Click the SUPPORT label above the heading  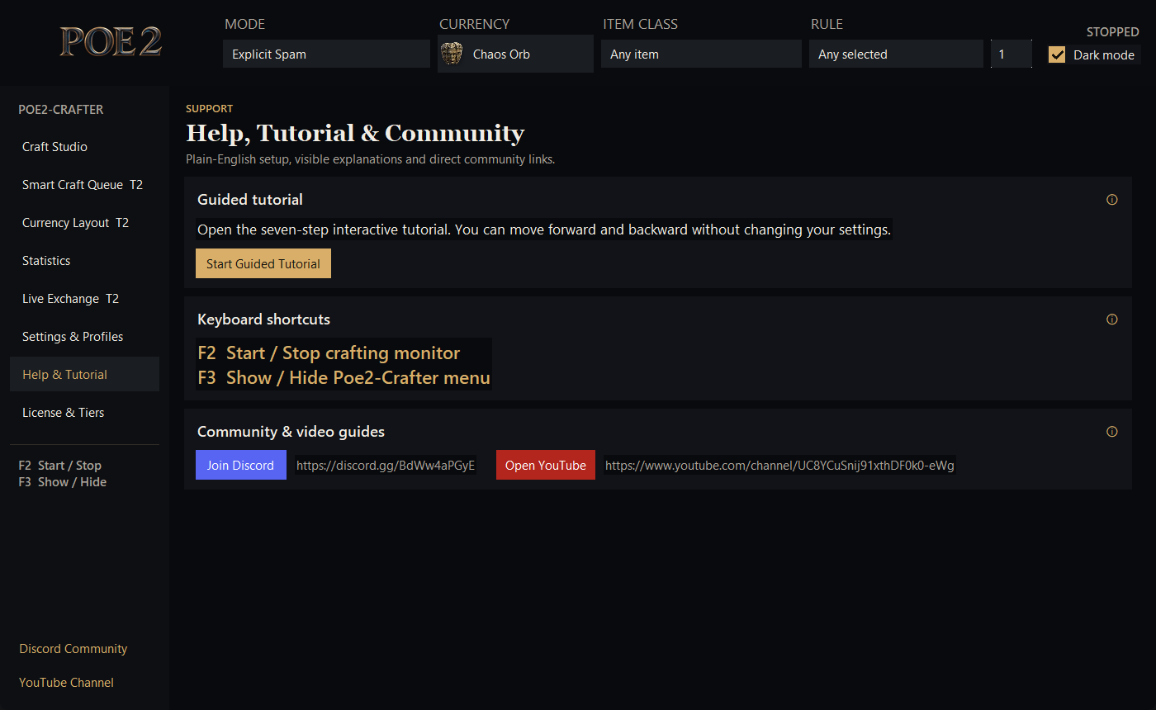pyautogui.click(x=210, y=109)
